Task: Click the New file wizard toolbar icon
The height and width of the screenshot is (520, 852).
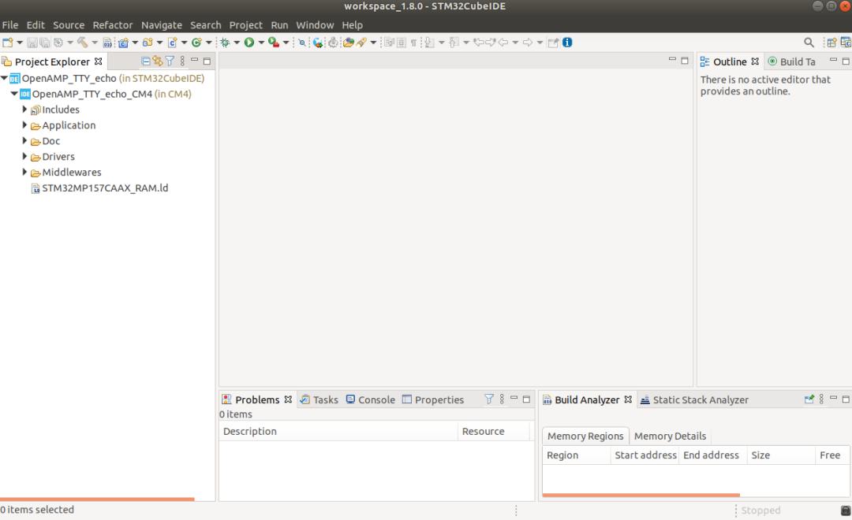Action: tap(8, 43)
